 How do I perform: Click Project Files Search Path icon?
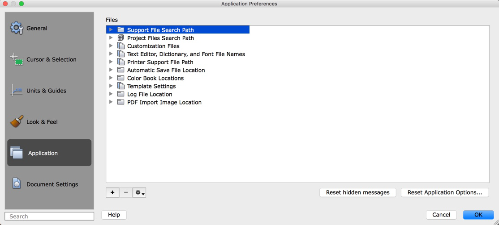coord(121,38)
